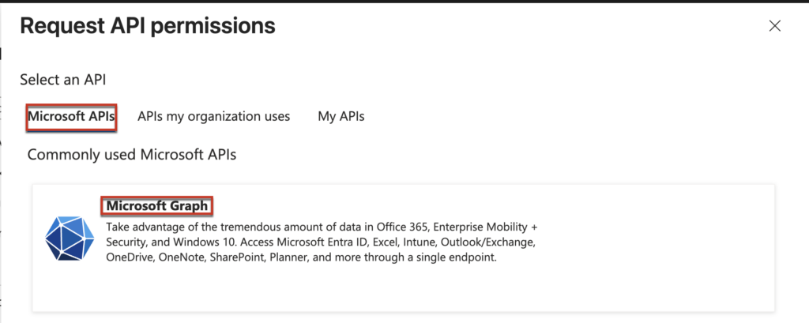Click the Select an API label
809x323 pixels.
tap(62, 80)
